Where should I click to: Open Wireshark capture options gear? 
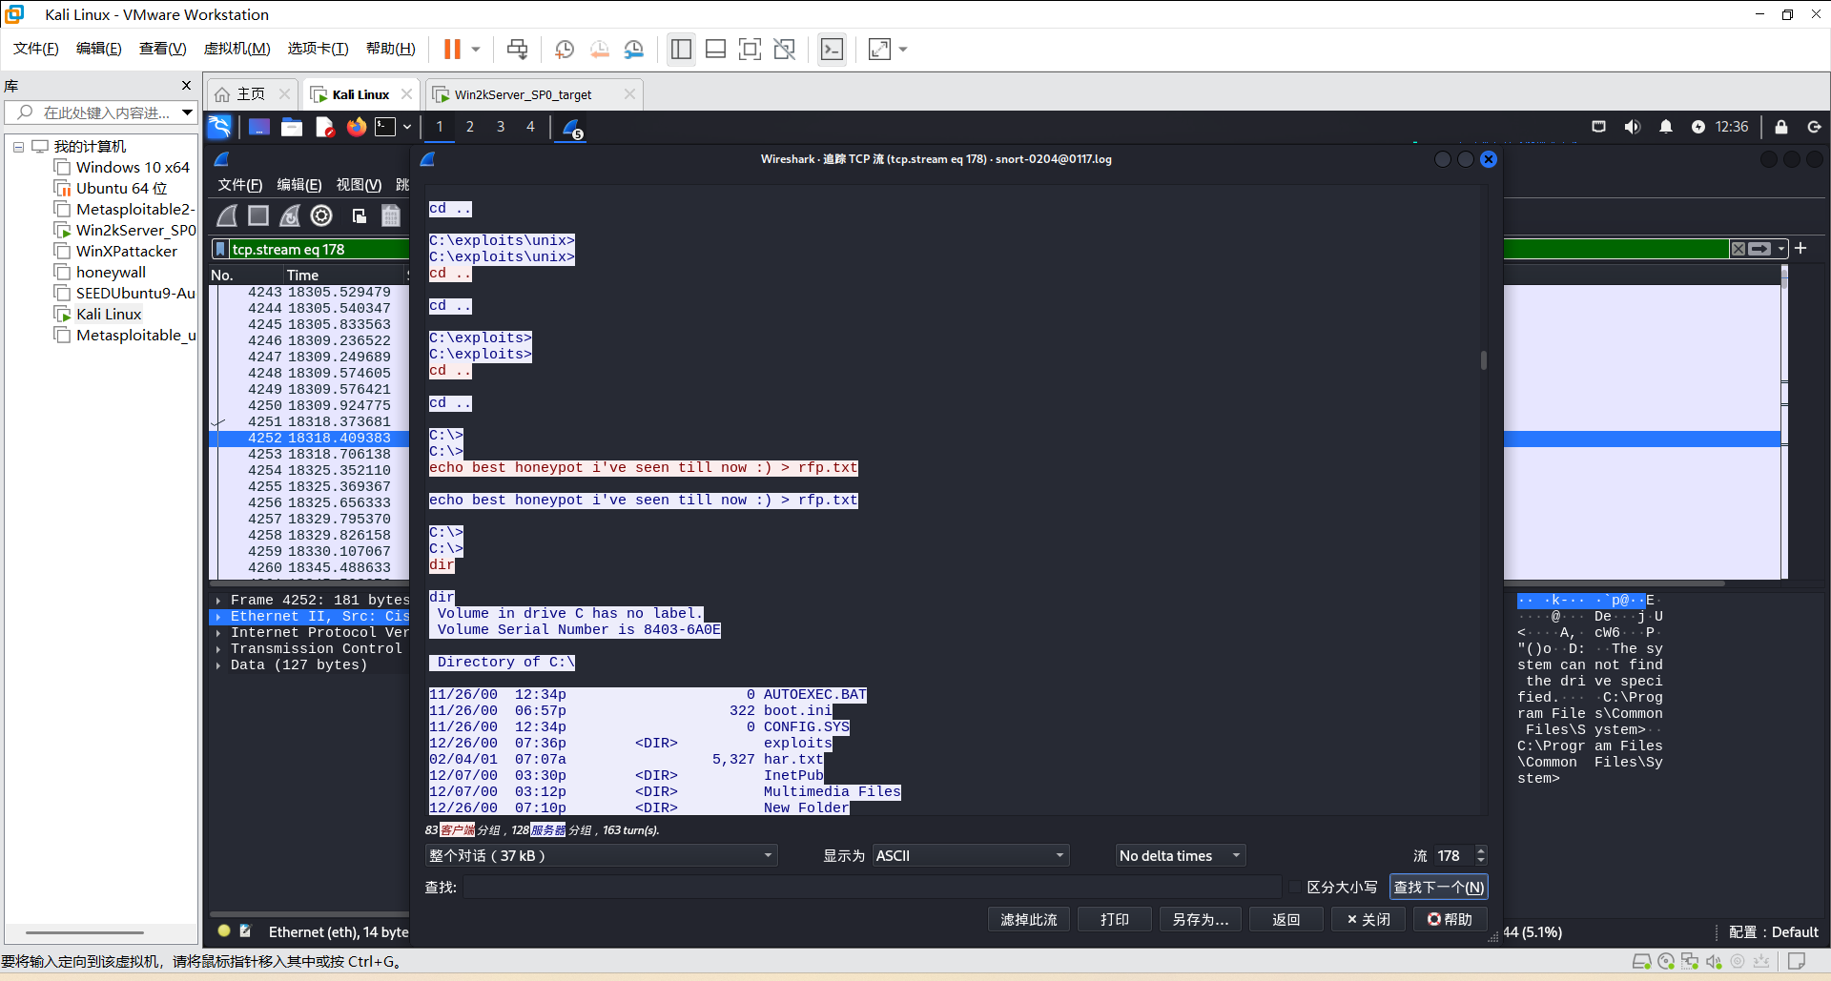point(322,216)
